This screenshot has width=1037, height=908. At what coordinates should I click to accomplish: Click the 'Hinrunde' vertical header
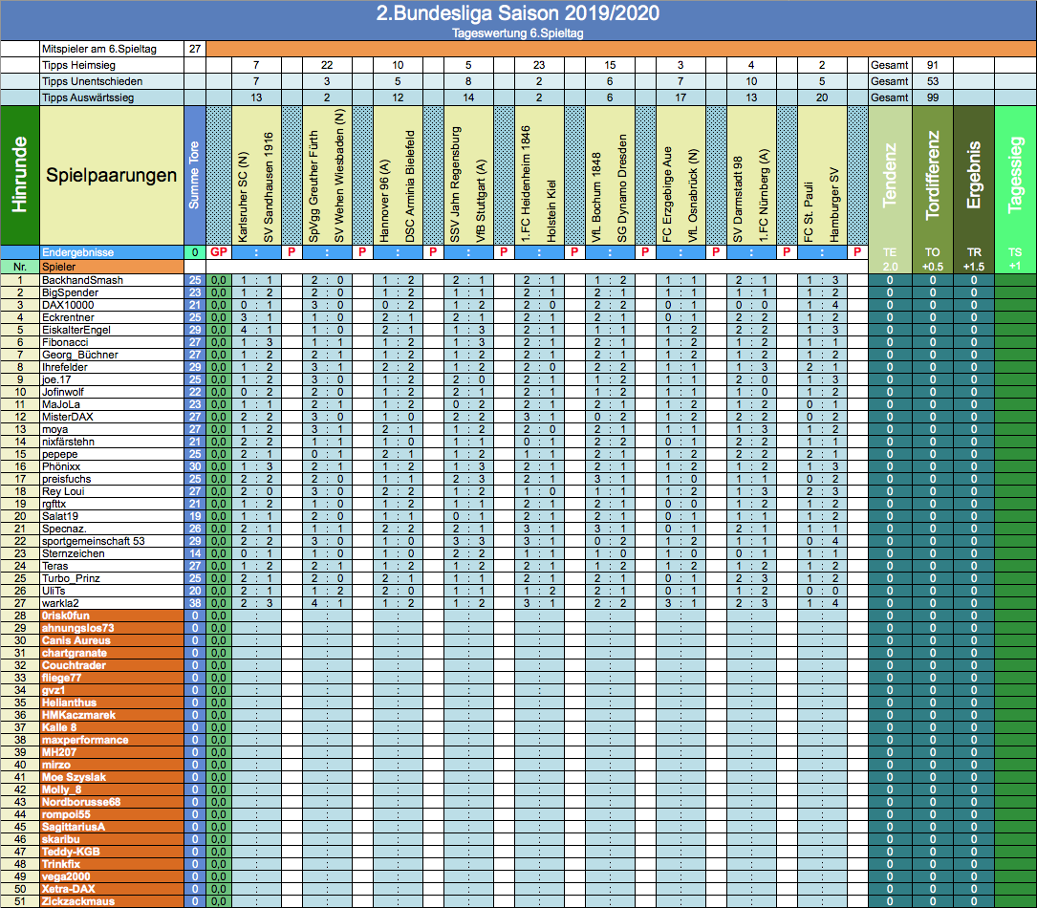point(20,175)
